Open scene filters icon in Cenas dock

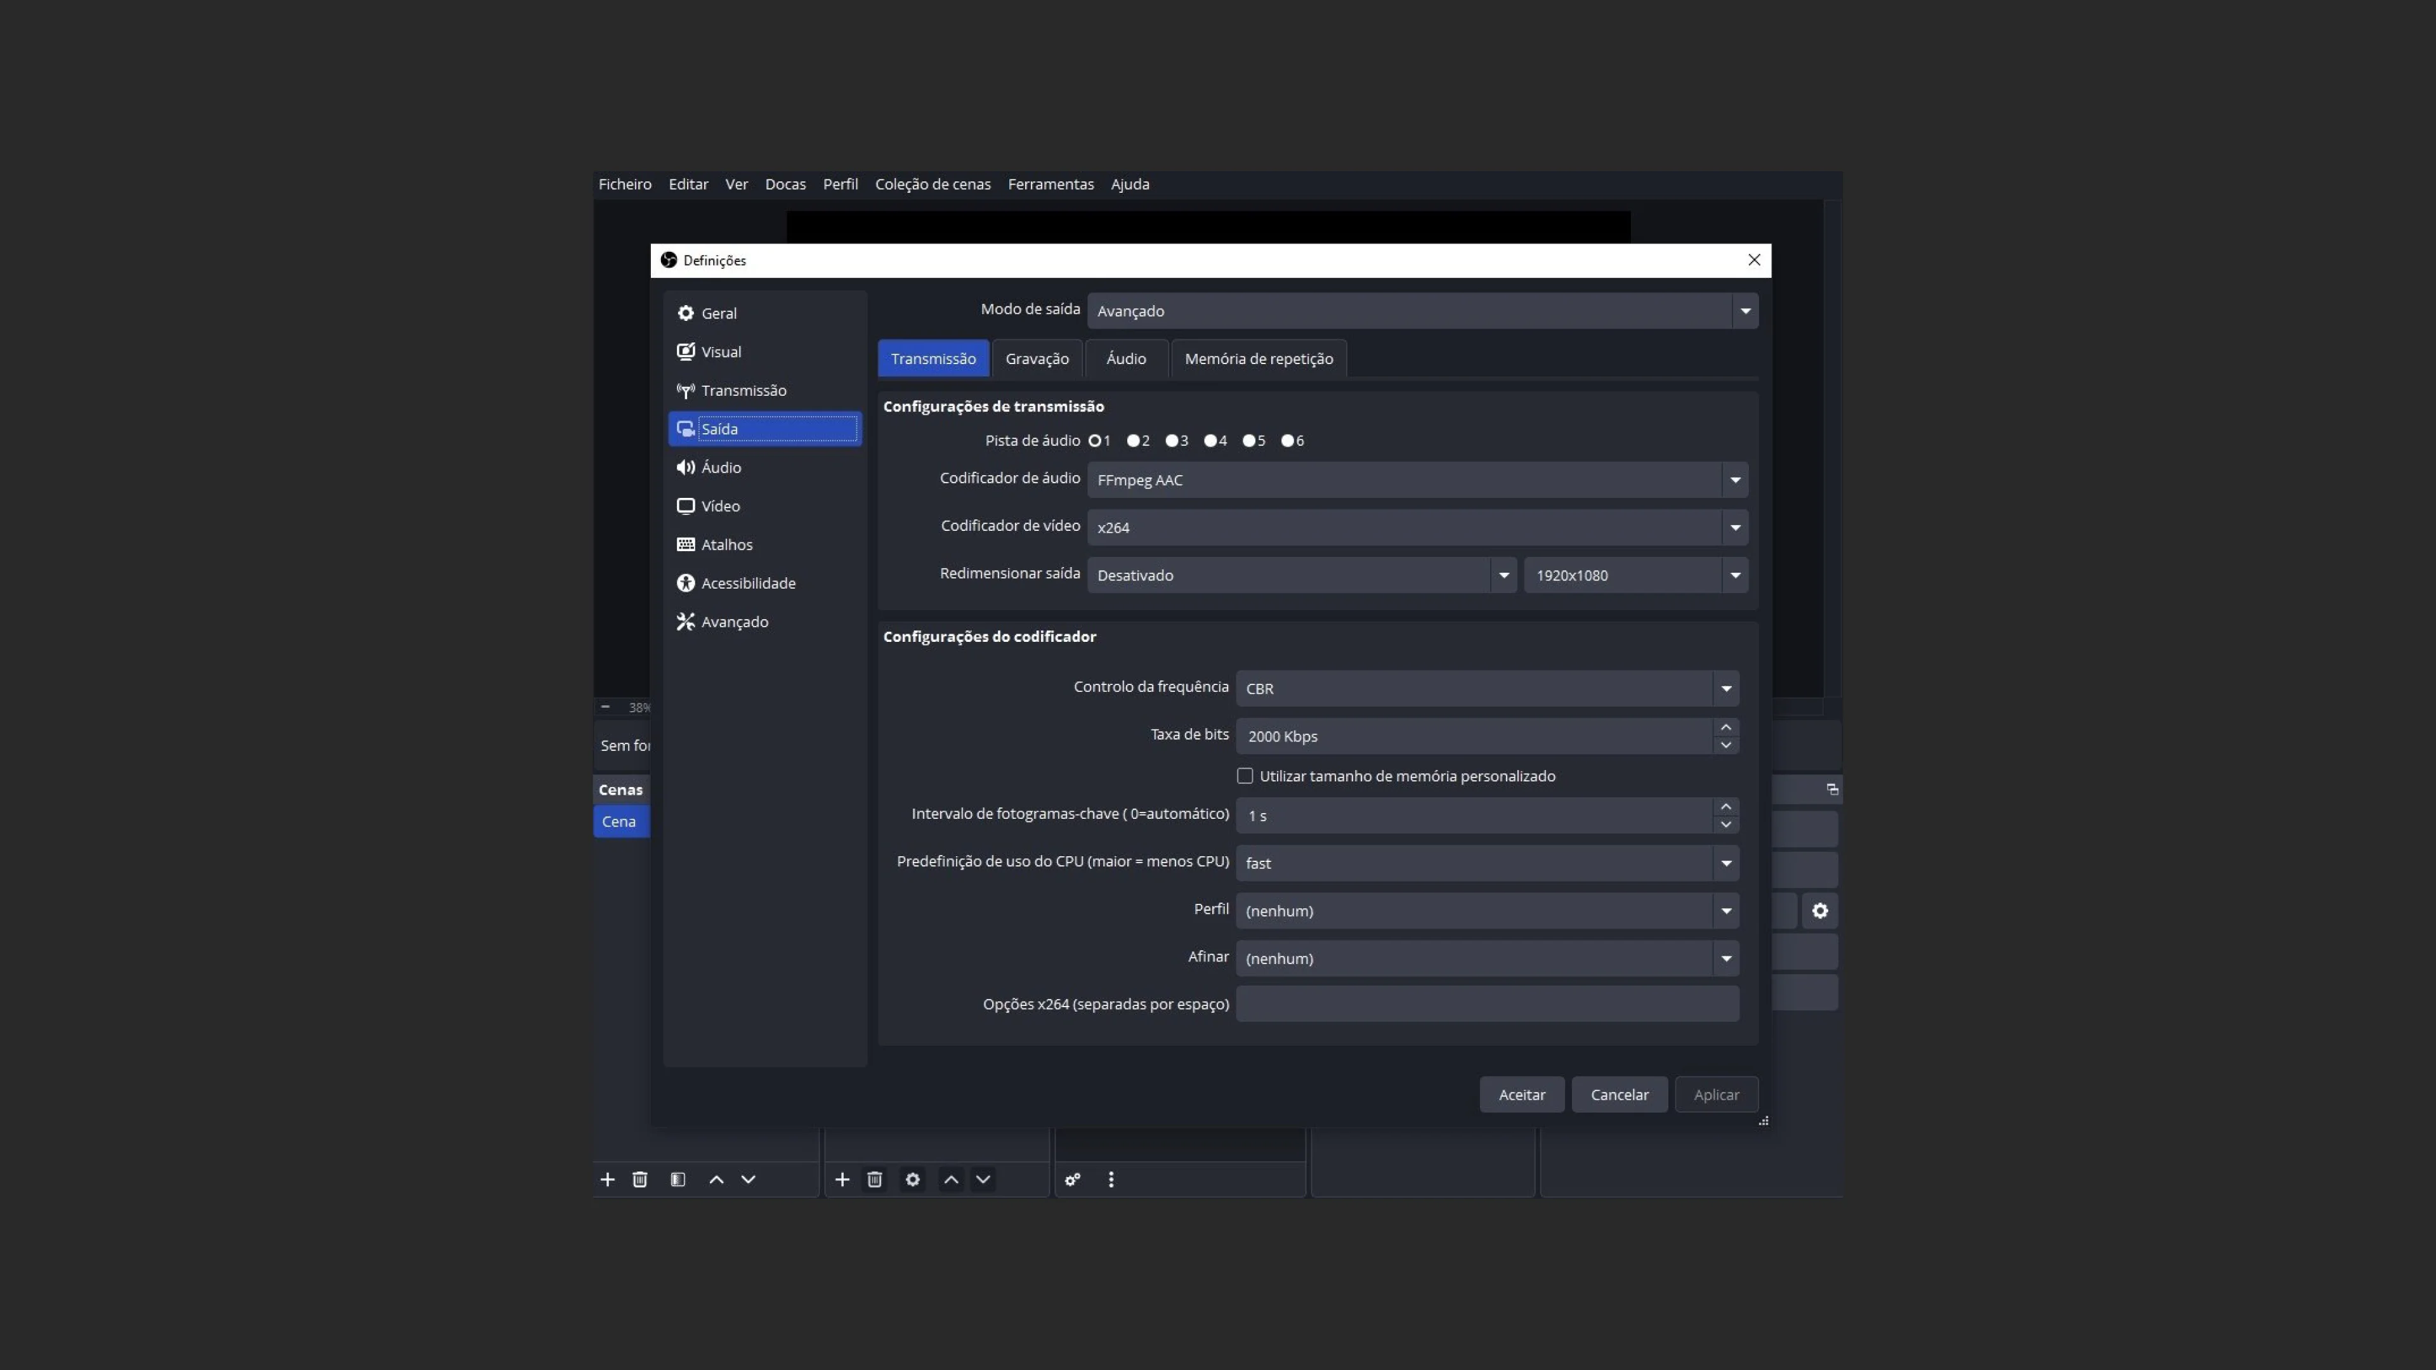click(678, 1179)
